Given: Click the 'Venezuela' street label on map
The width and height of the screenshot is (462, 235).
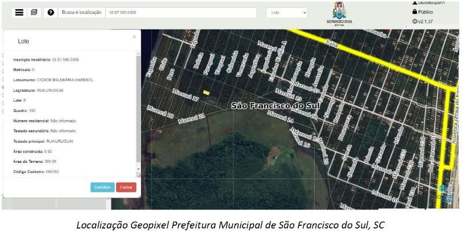Looking at the screenshot, I should click(242, 65).
